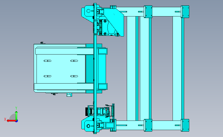Select the upper-right slot on the plate
The width and height of the screenshot is (223, 137).
74,61
